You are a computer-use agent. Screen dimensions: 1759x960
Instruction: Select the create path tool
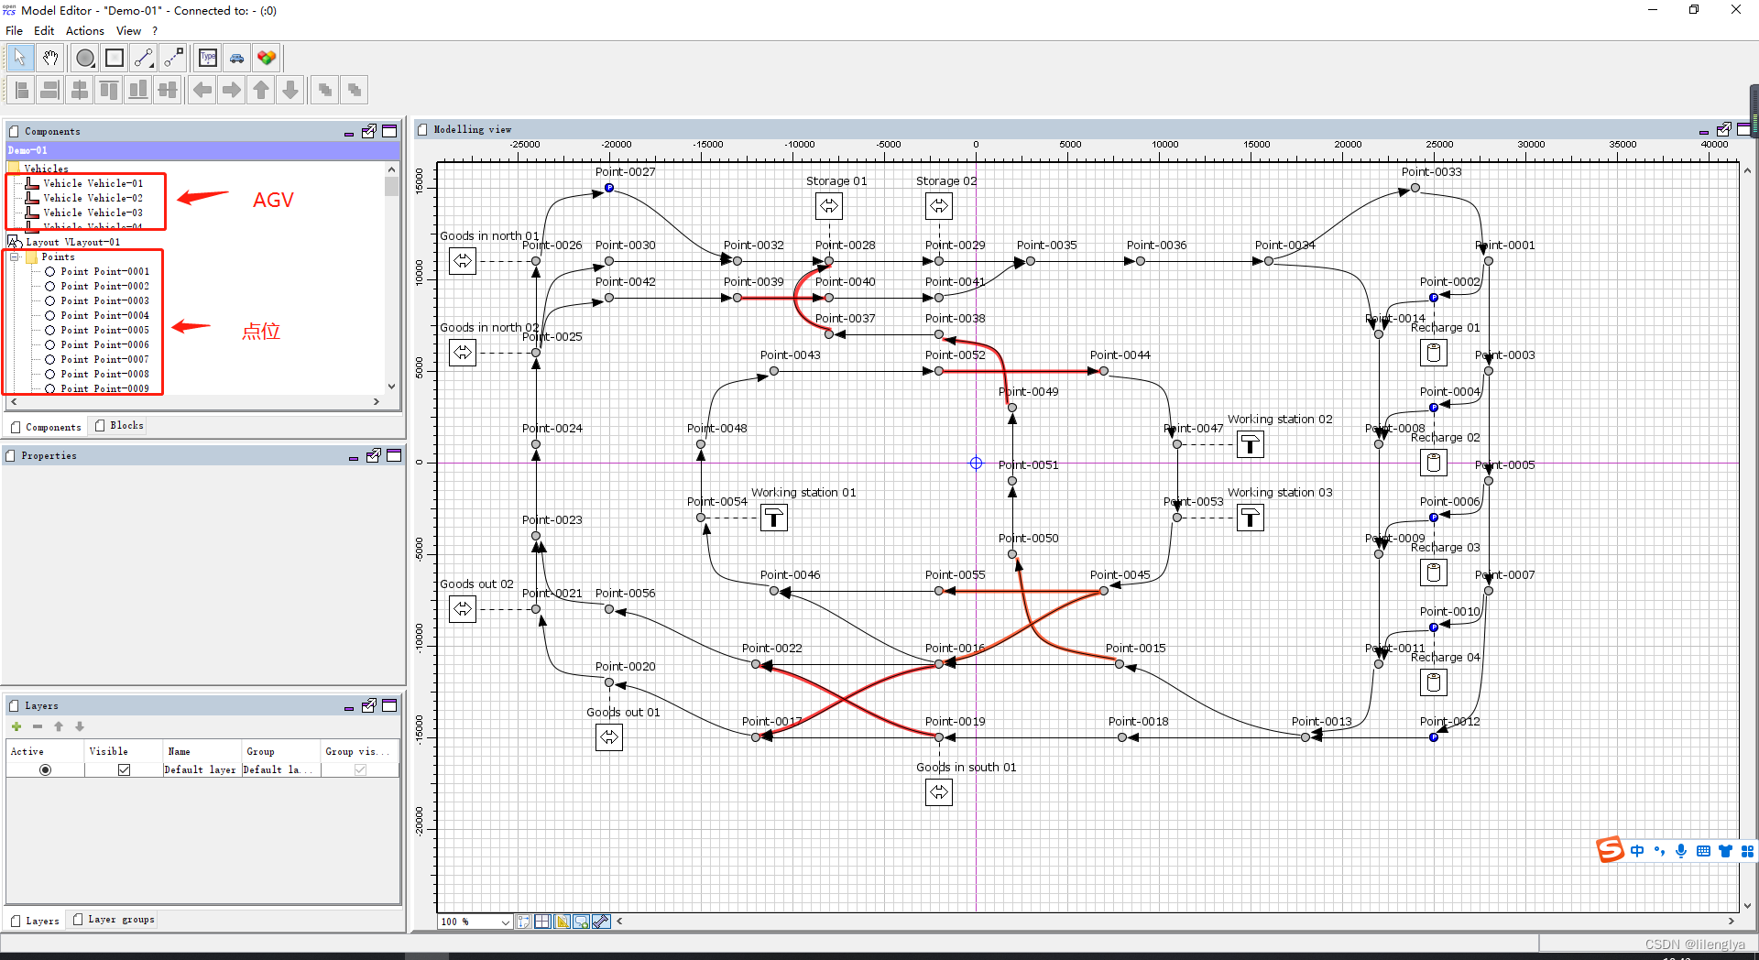(144, 58)
